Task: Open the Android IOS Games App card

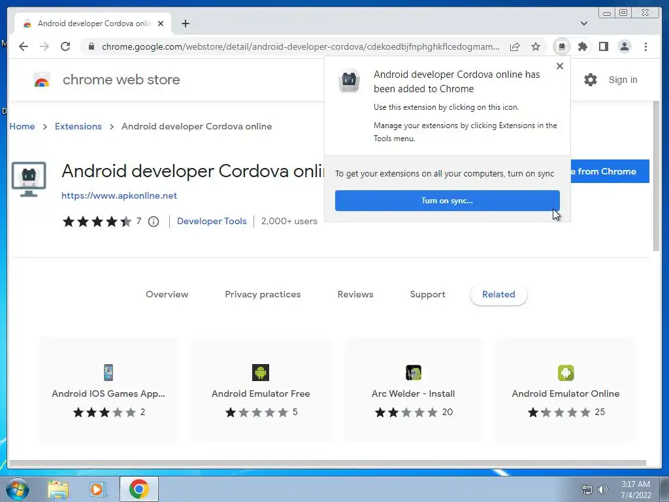Action: click(x=108, y=390)
